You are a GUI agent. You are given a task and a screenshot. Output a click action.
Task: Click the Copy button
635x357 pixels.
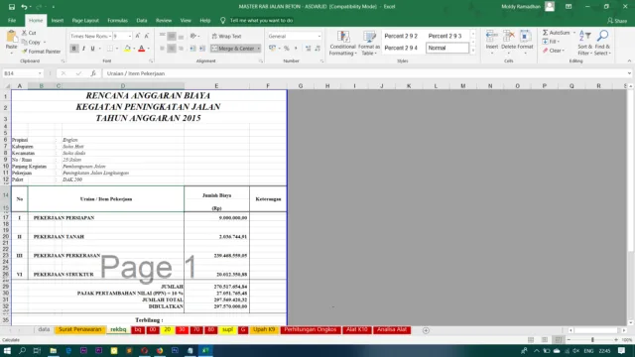point(31,42)
